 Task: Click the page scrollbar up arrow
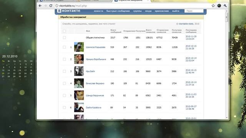pos(226,11)
